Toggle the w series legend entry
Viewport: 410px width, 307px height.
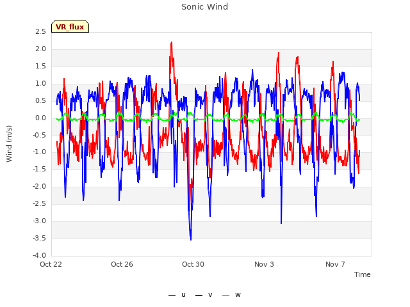[x=231, y=295]
